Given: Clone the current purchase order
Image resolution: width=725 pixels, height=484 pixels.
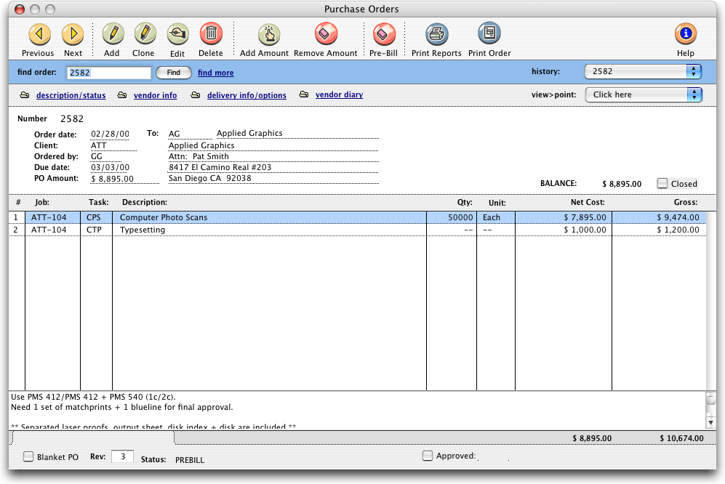Looking at the screenshot, I should 145,33.
